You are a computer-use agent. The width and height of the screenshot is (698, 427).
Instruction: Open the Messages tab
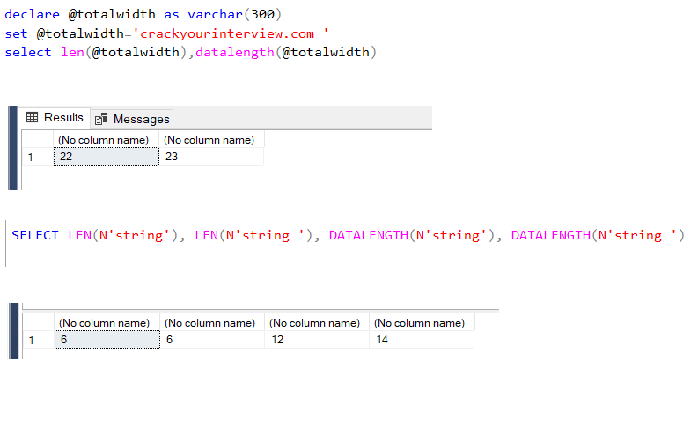coord(132,119)
